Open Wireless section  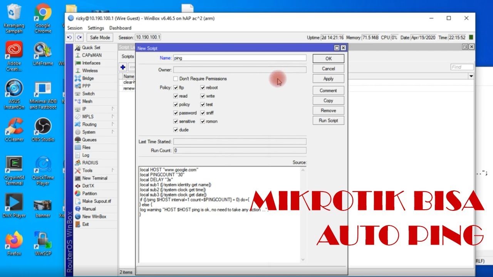90,70
